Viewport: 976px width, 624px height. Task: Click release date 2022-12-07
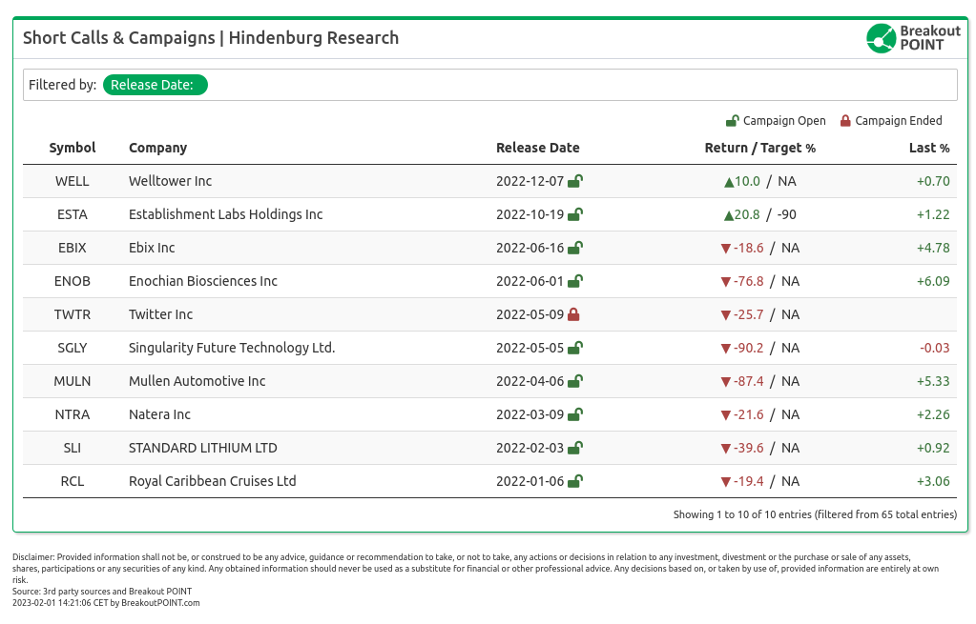click(530, 181)
